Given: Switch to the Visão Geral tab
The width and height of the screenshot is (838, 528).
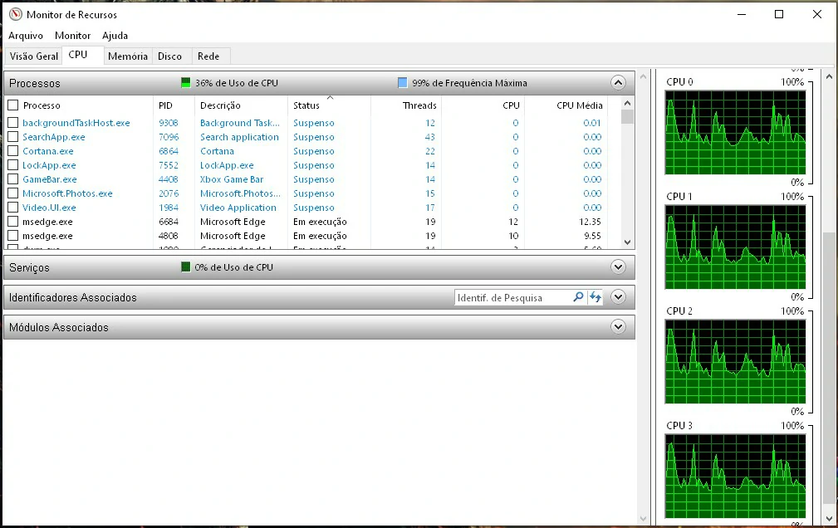Looking at the screenshot, I should click(x=34, y=56).
